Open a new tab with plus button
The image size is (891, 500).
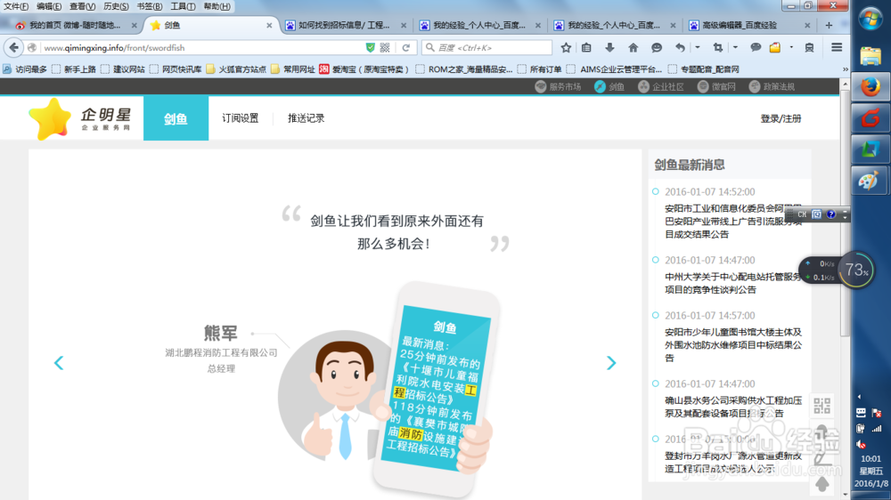point(829,25)
